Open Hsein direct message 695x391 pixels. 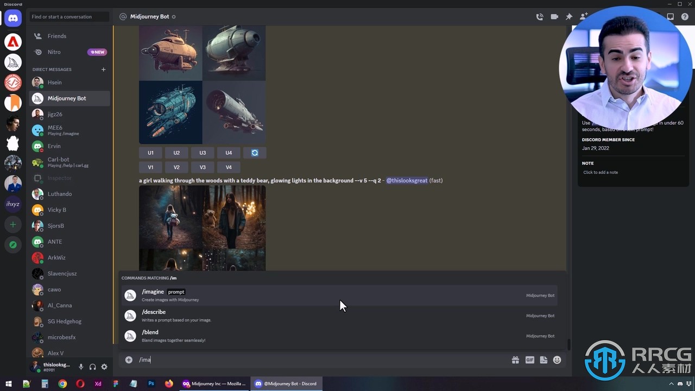pyautogui.click(x=69, y=83)
